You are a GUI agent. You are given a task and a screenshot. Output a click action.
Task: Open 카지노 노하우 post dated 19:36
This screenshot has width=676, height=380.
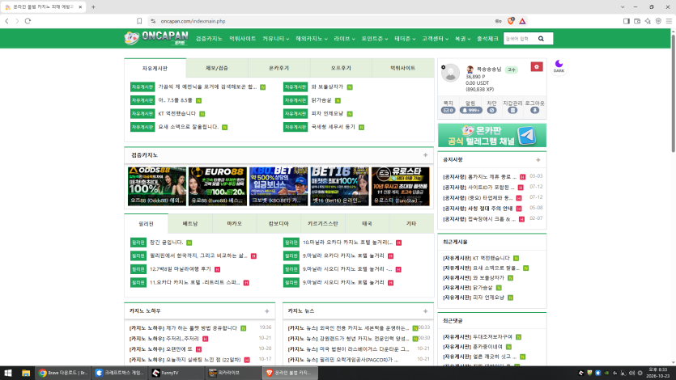coord(183,328)
